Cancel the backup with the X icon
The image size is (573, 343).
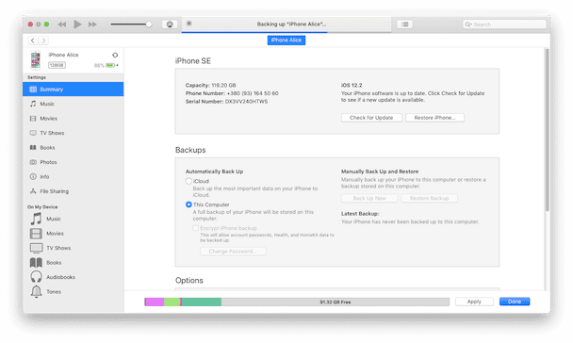(188, 24)
